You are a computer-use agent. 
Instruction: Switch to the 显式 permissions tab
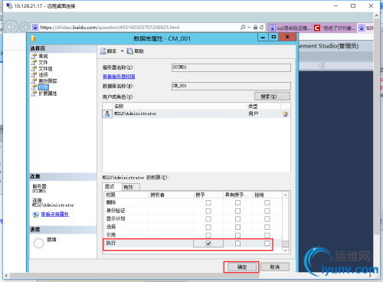pyautogui.click(x=112, y=187)
